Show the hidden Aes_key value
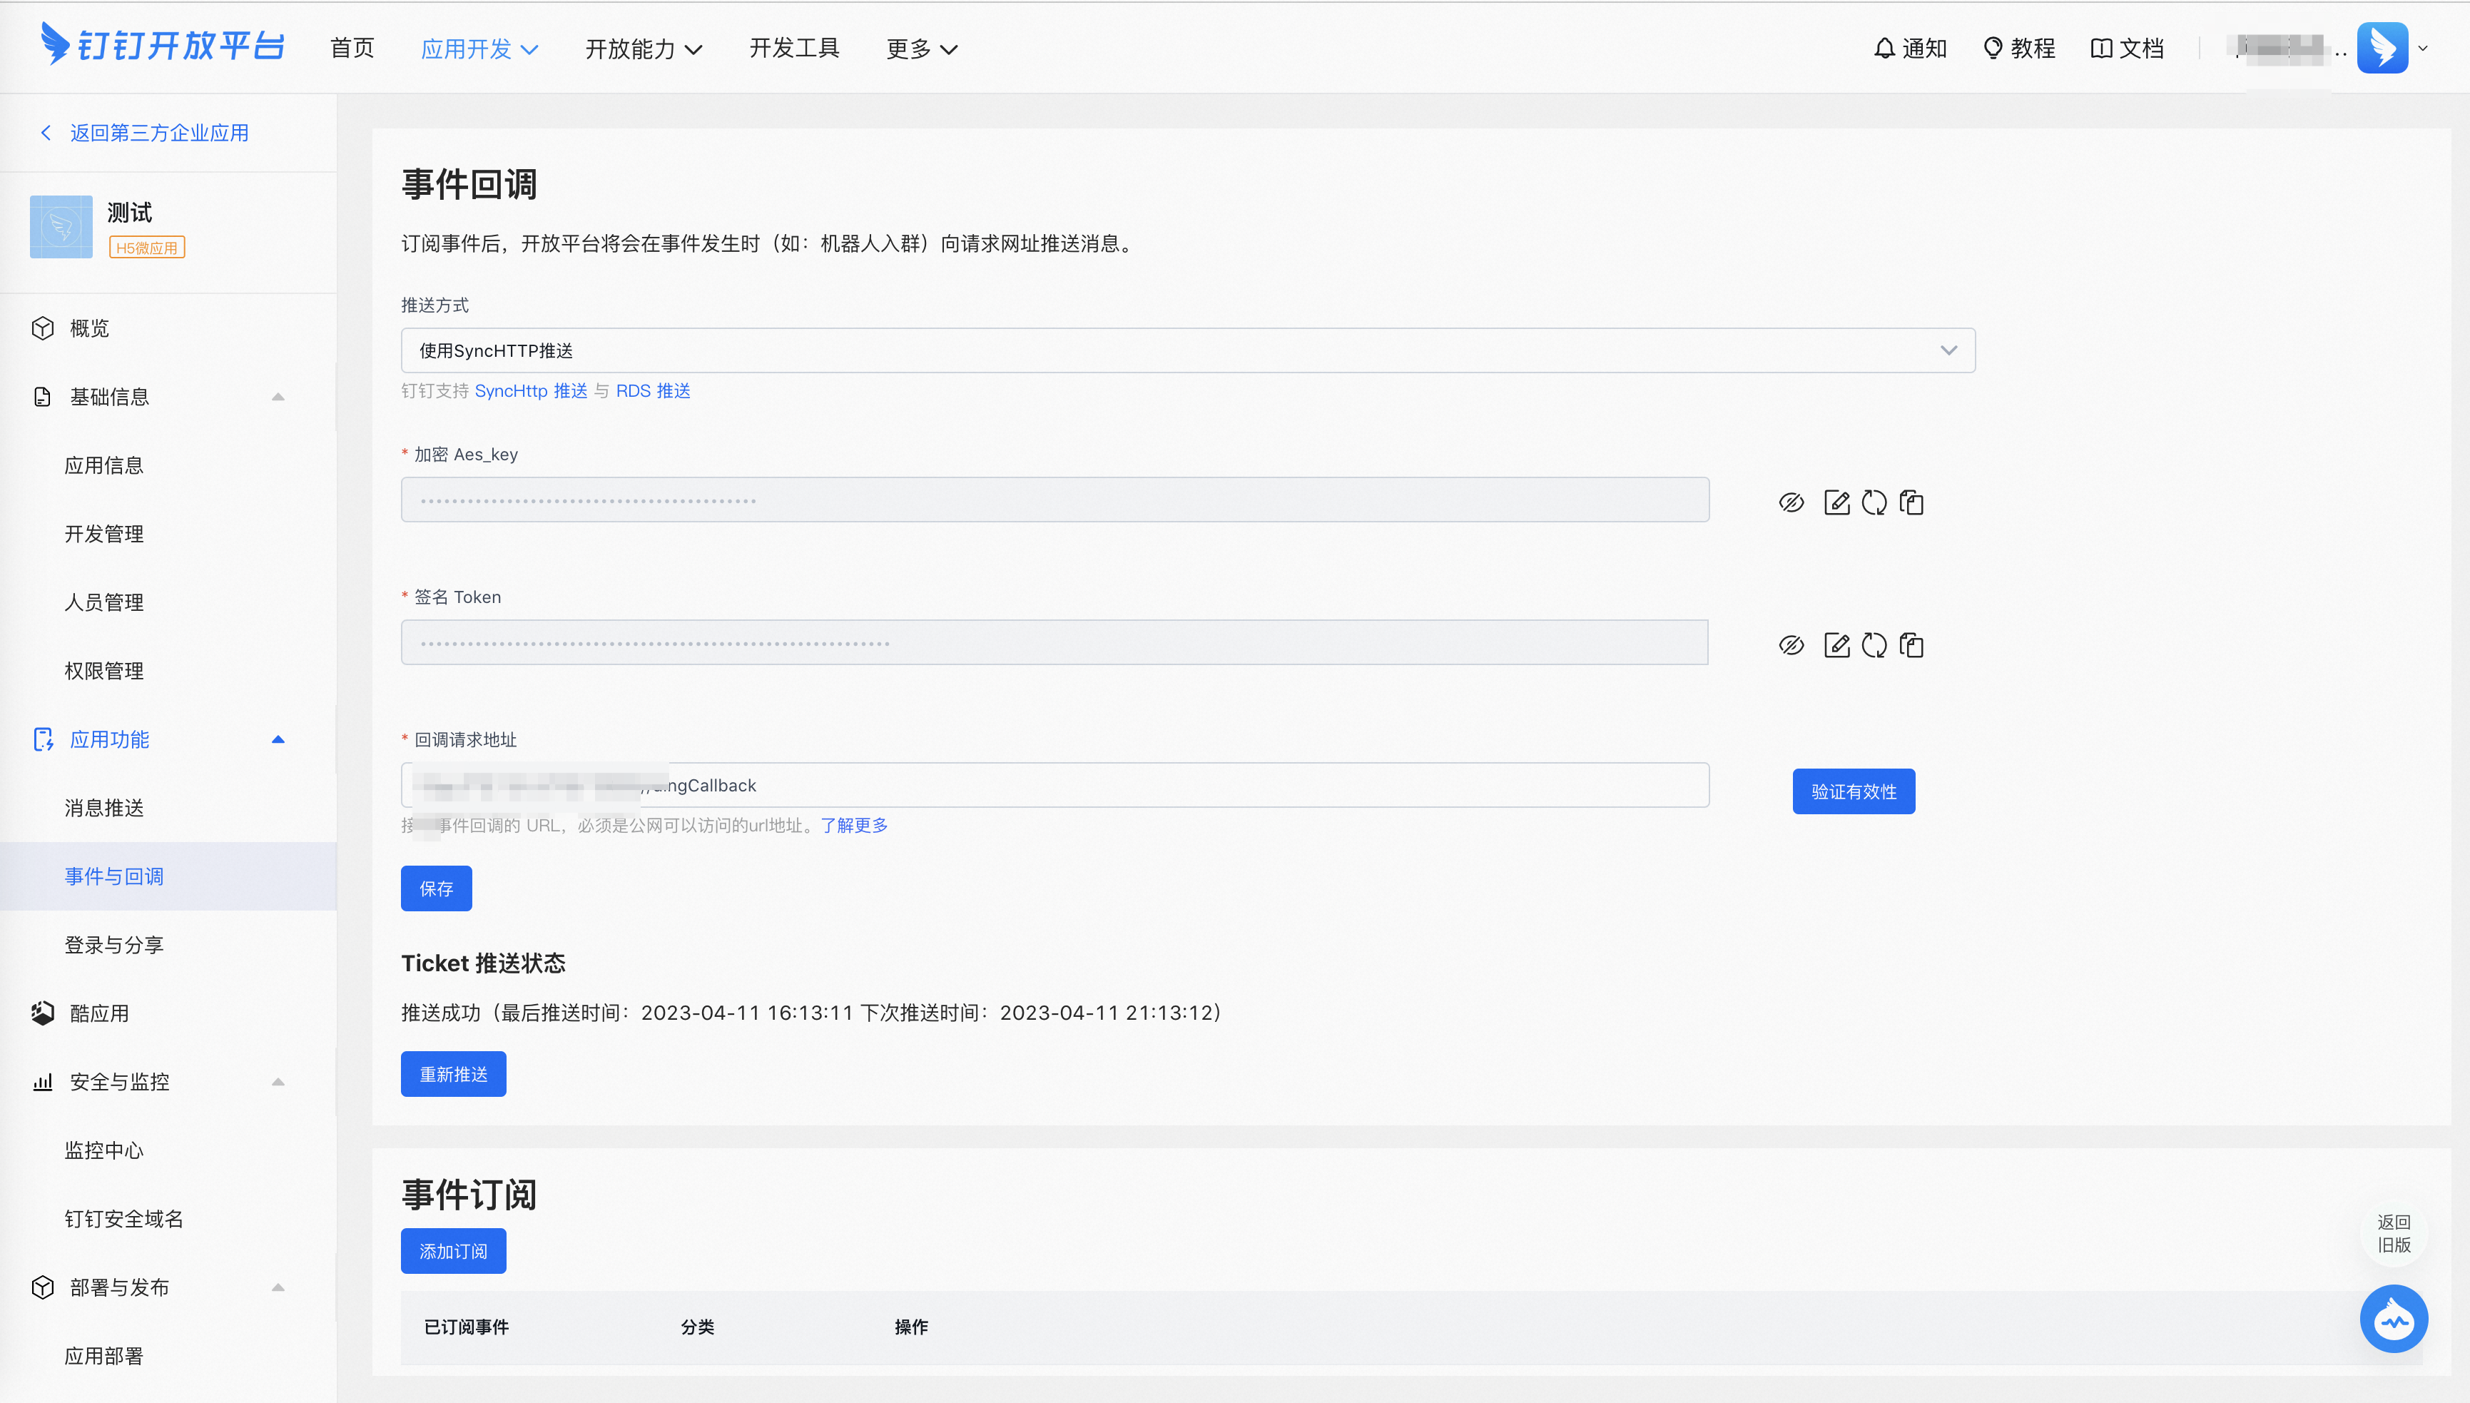 pyautogui.click(x=1791, y=503)
